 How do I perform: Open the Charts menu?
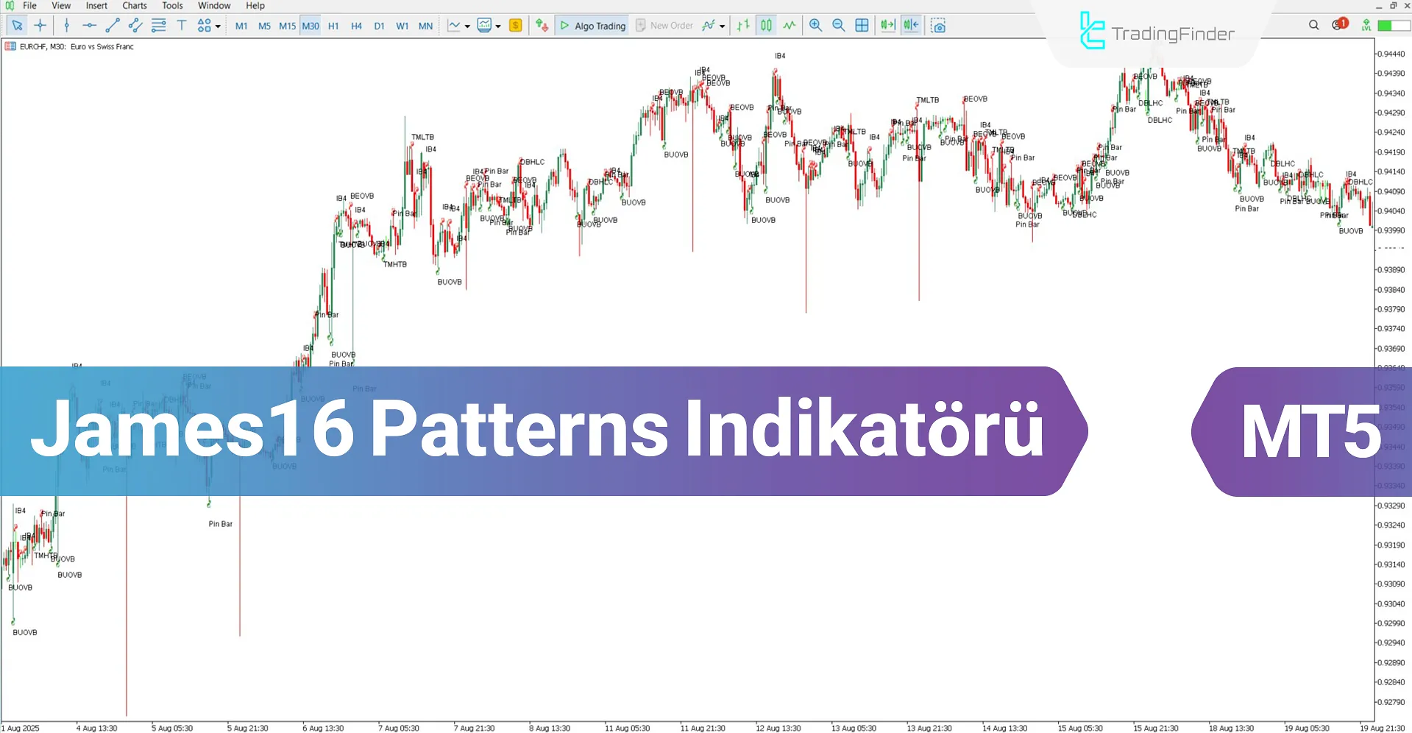[x=134, y=5]
